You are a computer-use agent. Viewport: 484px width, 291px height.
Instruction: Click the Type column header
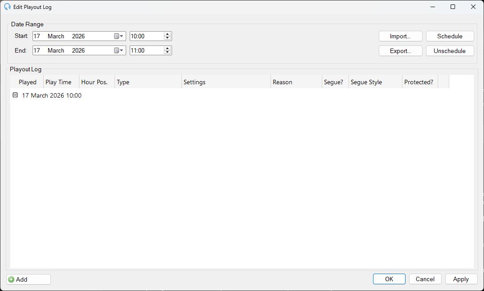(148, 82)
